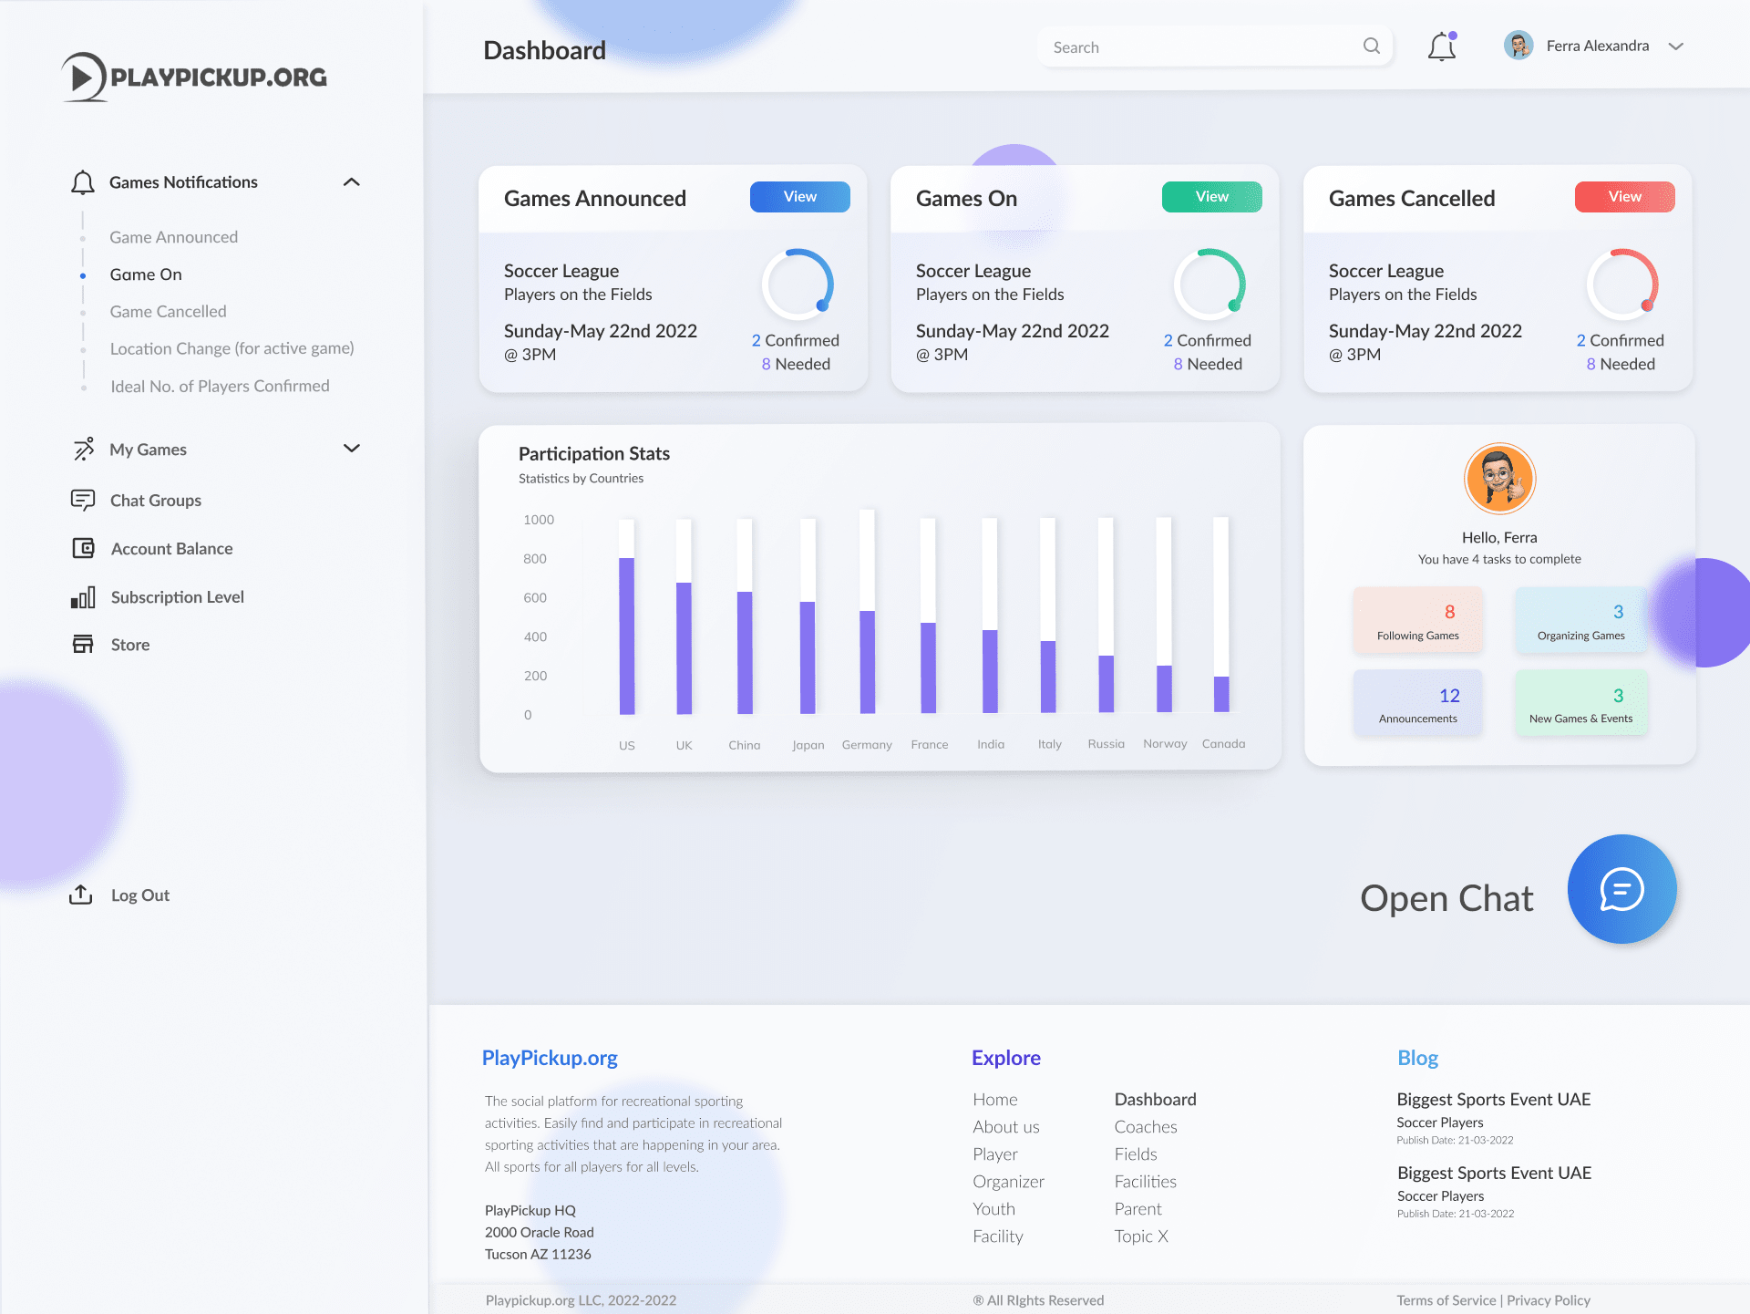The image size is (1750, 1314).
Task: Collapse the Games Notifications section
Action: tap(352, 182)
